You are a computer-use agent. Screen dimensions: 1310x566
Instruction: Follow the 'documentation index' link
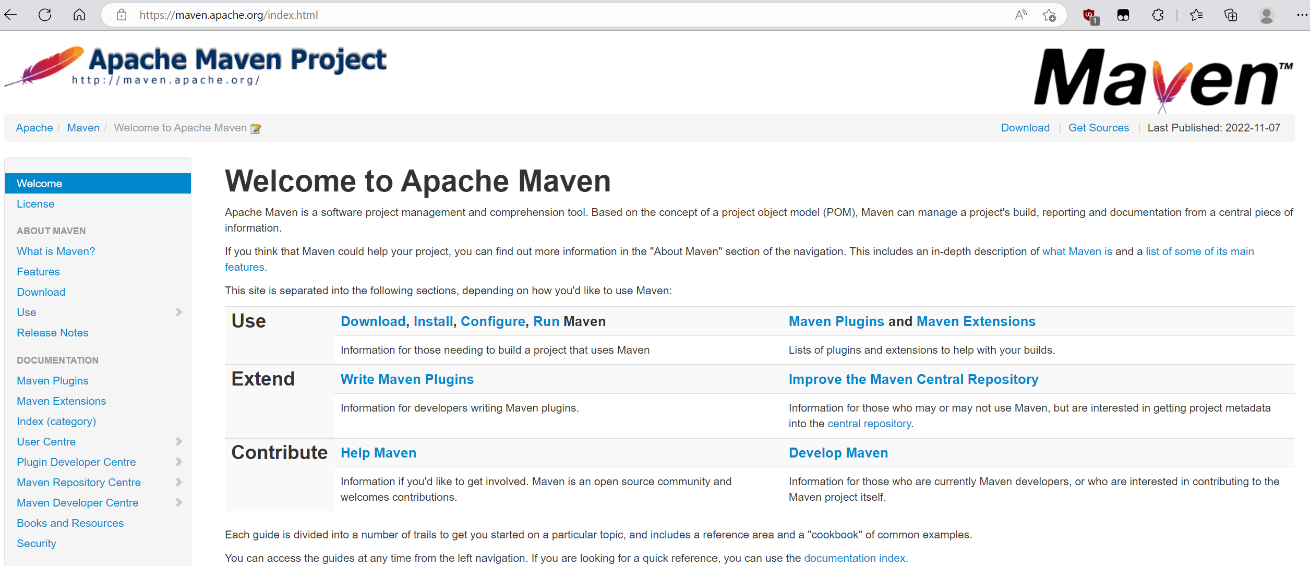click(x=855, y=558)
